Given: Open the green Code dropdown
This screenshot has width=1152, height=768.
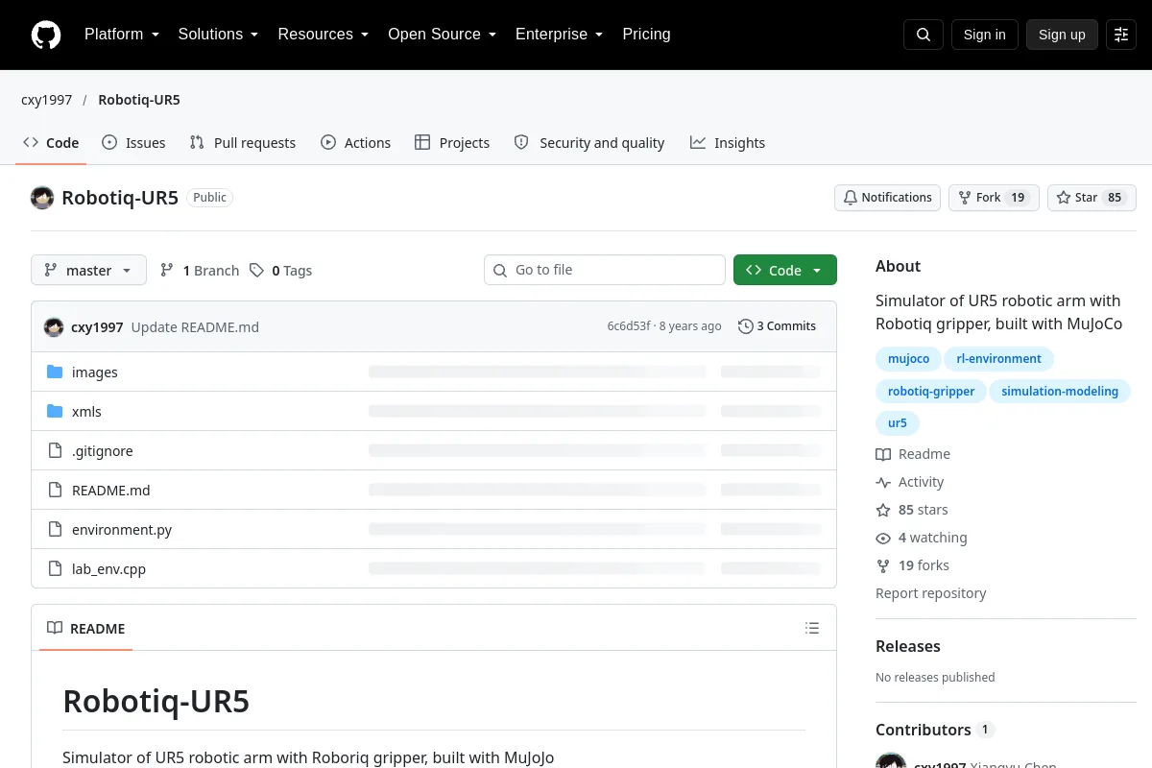Looking at the screenshot, I should (x=785, y=270).
